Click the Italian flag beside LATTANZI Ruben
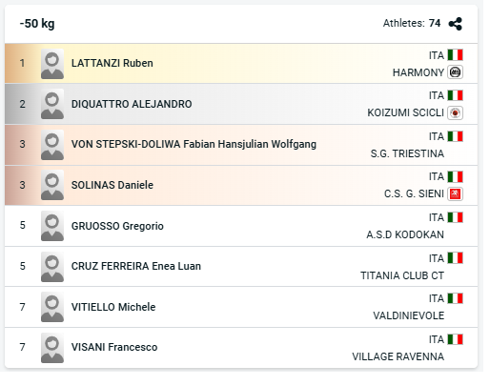The image size is (490, 386). (x=455, y=54)
